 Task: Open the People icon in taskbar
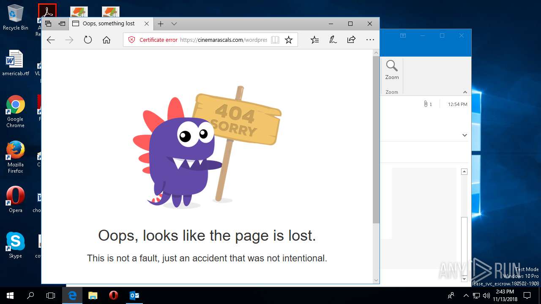point(451,296)
